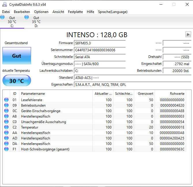Open the Ansicht menu
Screen dimensions: 193x187
click(58, 12)
